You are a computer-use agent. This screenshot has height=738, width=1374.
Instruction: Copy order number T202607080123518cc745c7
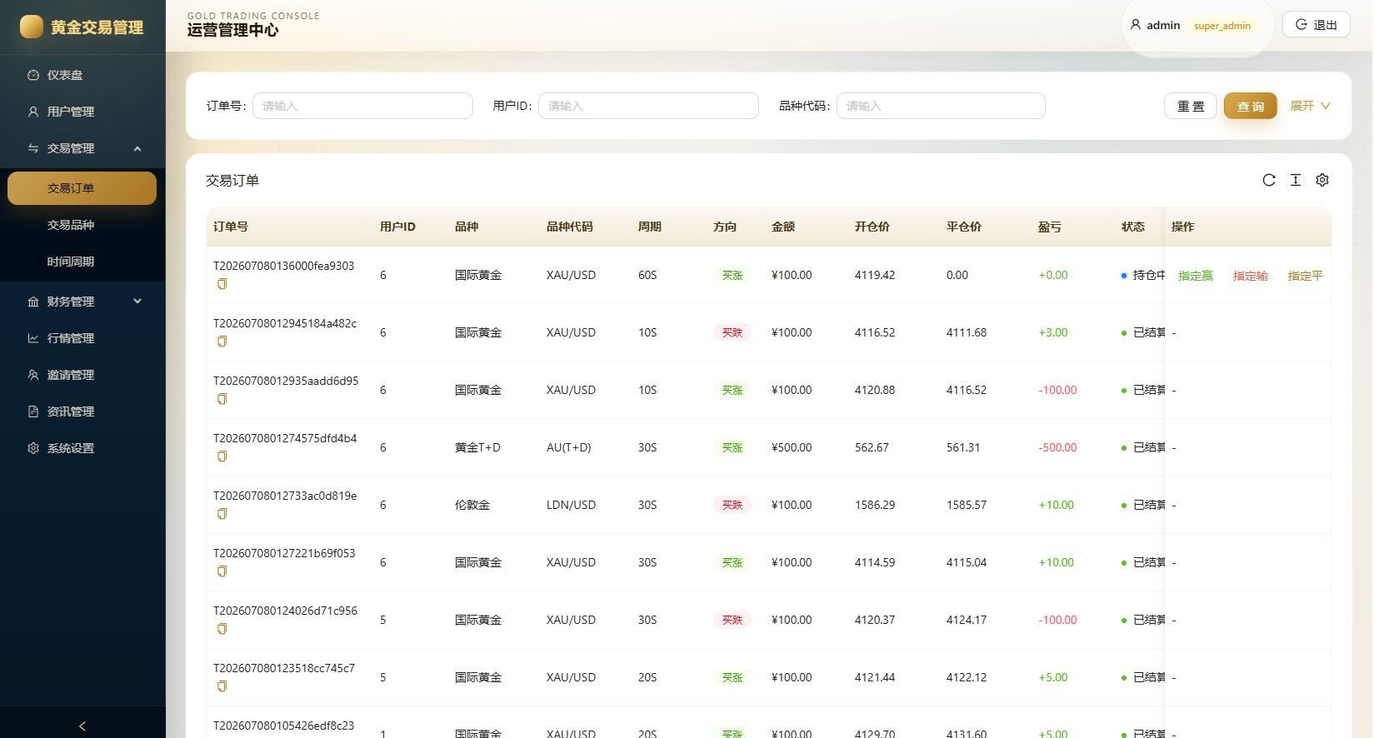coord(222,686)
